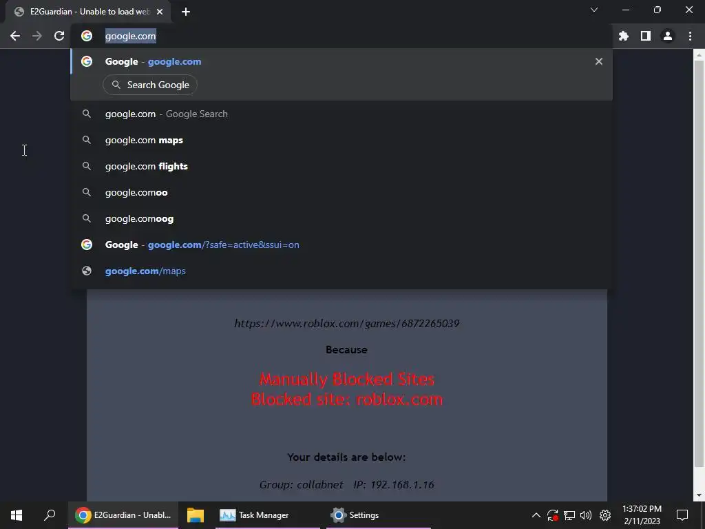
Task: Choose 'google.com - Google Search' suggestion
Action: (x=341, y=114)
